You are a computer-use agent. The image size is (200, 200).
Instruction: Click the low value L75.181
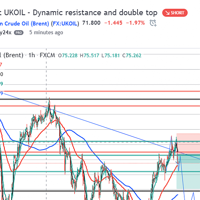coord(110,56)
